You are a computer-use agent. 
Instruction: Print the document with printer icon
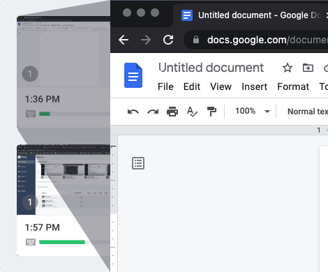coord(172,112)
